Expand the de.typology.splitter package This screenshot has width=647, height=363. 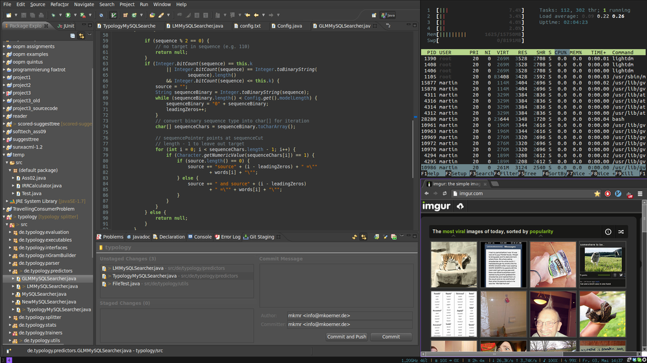pos(11,317)
